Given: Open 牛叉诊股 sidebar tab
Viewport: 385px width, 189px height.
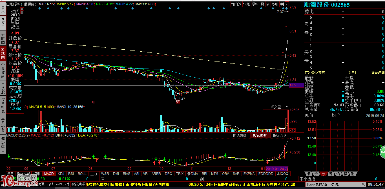Looking at the screenshot, I should pos(3,125).
